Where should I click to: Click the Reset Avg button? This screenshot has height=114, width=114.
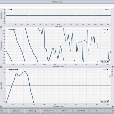tap(32, 111)
